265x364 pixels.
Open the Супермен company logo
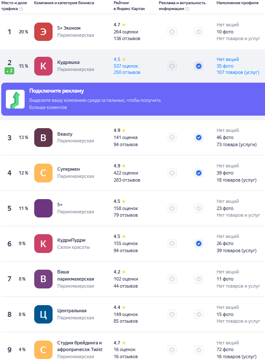click(x=43, y=173)
